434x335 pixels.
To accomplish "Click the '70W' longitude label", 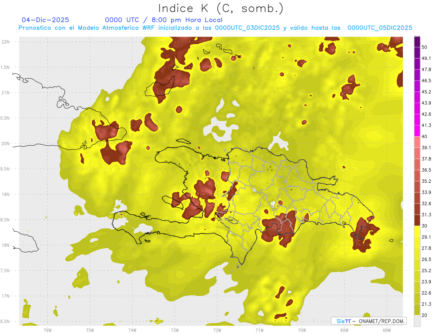I will pos(302,330).
